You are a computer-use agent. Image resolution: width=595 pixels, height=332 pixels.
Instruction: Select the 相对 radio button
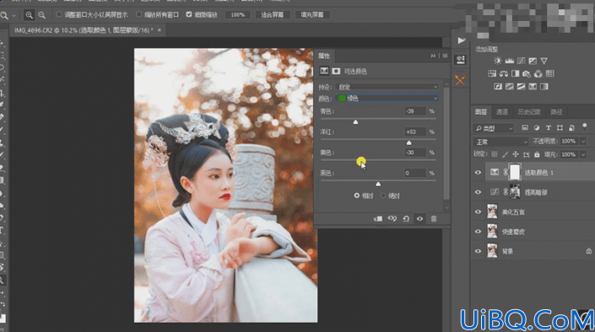pos(357,195)
